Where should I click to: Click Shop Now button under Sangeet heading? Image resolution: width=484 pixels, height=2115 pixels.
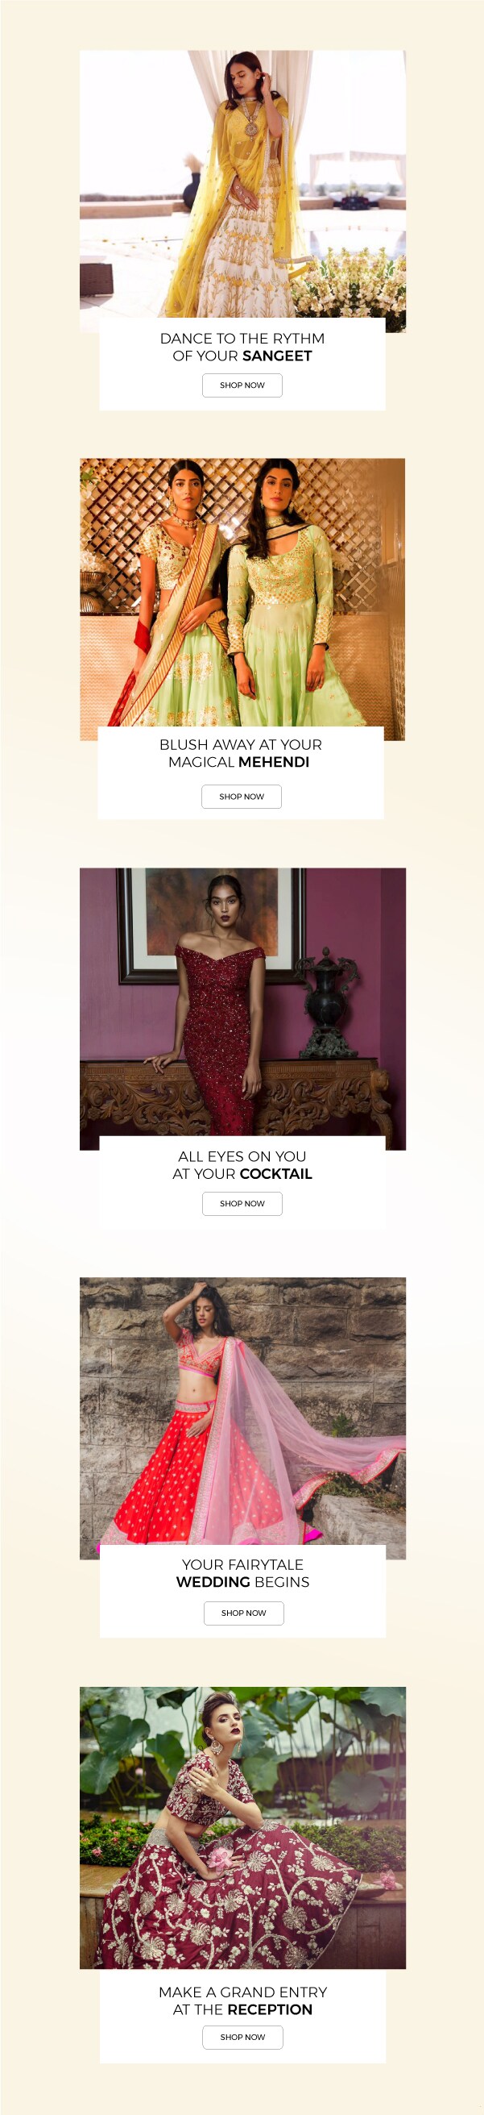coord(242,385)
